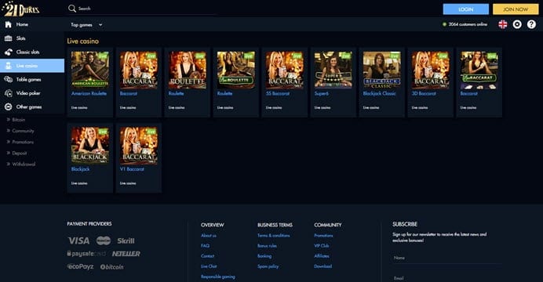Screen dimensions: 543x282
Task: Open the Community sidebar sub-link
Action: (x=24, y=131)
